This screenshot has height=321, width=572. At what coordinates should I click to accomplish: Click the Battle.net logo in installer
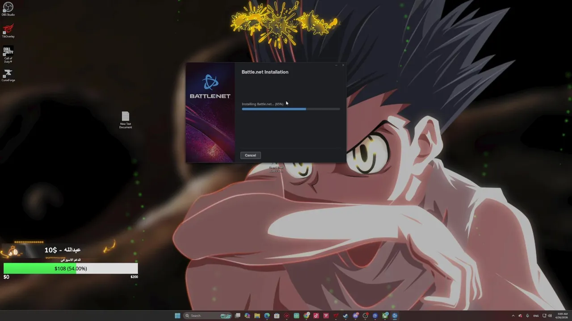click(x=210, y=86)
